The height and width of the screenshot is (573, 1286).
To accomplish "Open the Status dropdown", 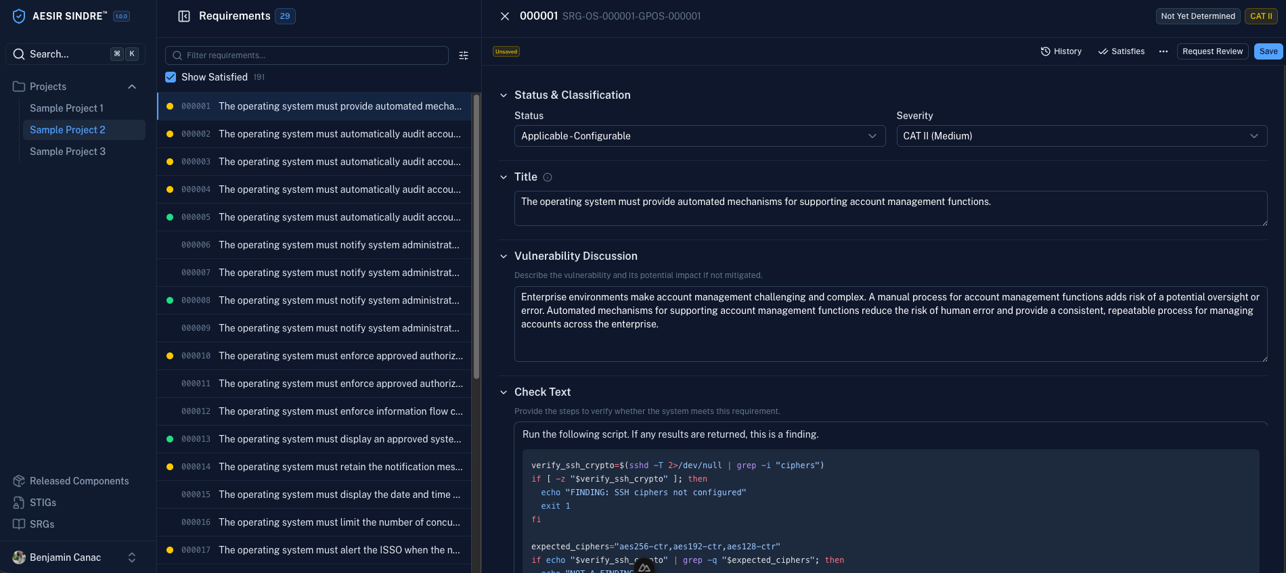I will (700, 136).
